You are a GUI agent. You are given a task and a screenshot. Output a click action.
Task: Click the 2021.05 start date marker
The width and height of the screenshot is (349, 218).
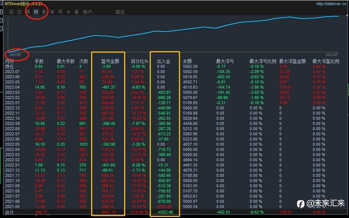[15, 55]
